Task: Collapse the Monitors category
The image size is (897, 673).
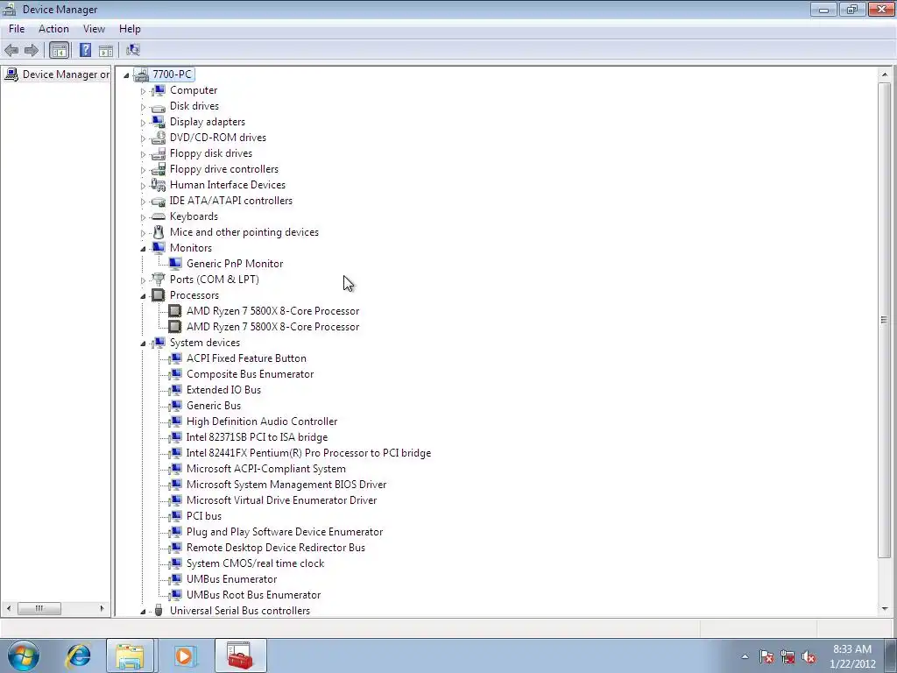Action: 143,248
